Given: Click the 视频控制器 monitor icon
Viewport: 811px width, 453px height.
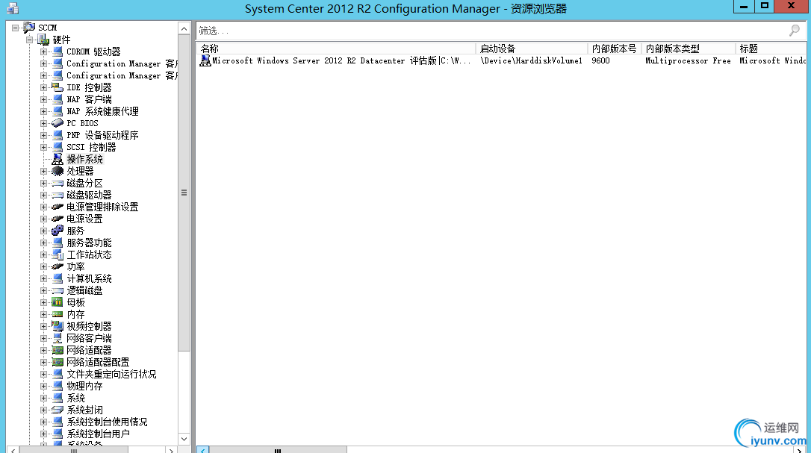Looking at the screenshot, I should 58,326.
